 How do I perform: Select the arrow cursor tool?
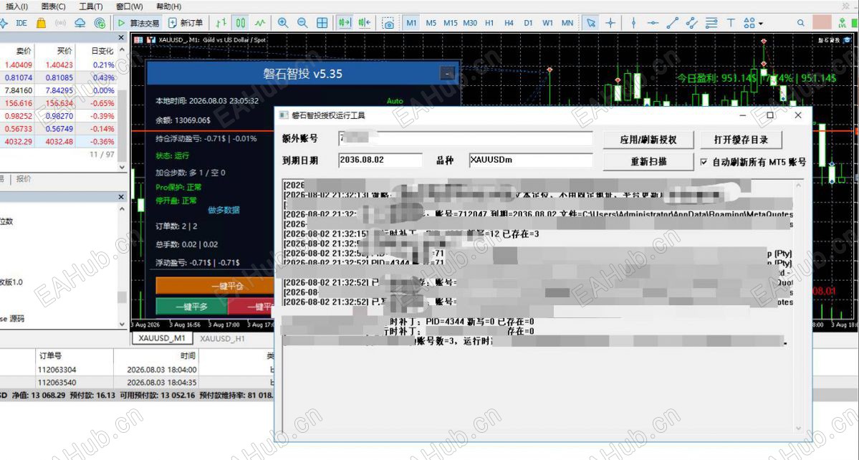click(590, 23)
